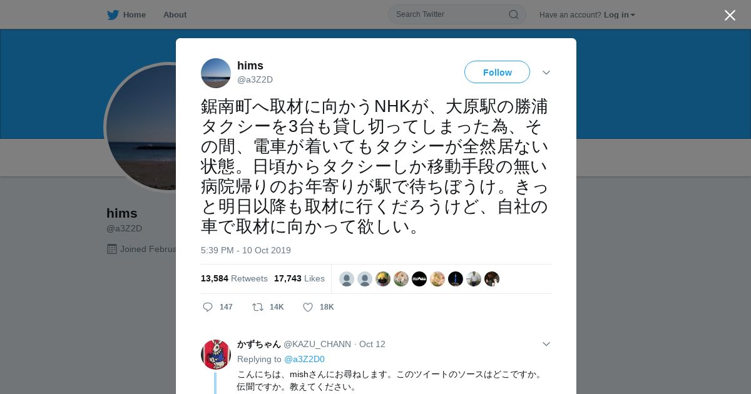
Task: Expand options chevron on かずちゃん reply
Action: [546, 344]
